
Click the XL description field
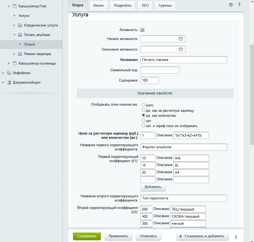pyautogui.click(x=191, y=165)
